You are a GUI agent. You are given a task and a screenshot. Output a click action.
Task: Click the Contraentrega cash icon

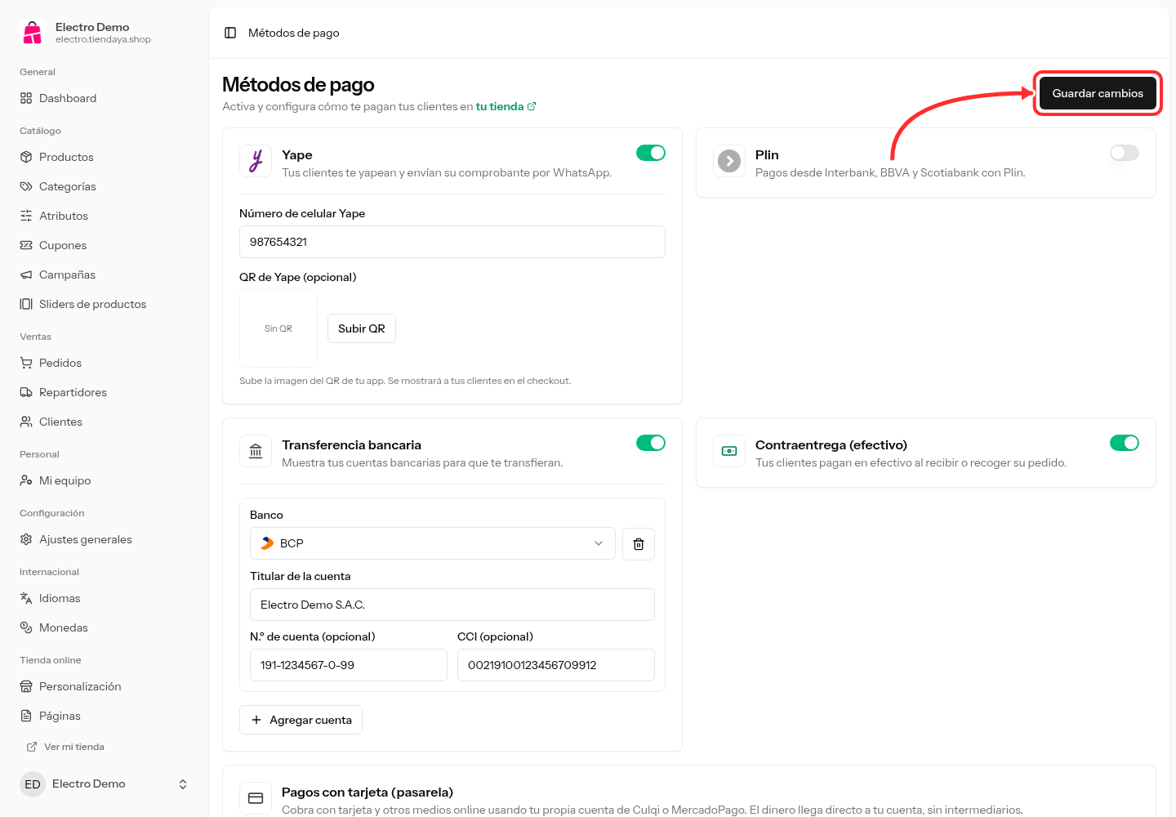tap(729, 451)
